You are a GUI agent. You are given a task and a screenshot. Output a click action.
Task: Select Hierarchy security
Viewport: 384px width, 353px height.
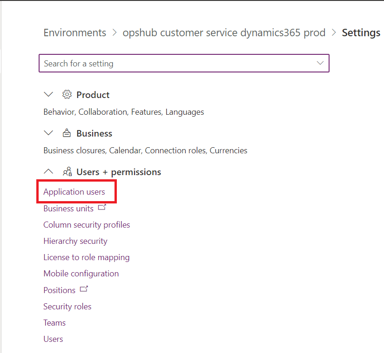pyautogui.click(x=75, y=241)
